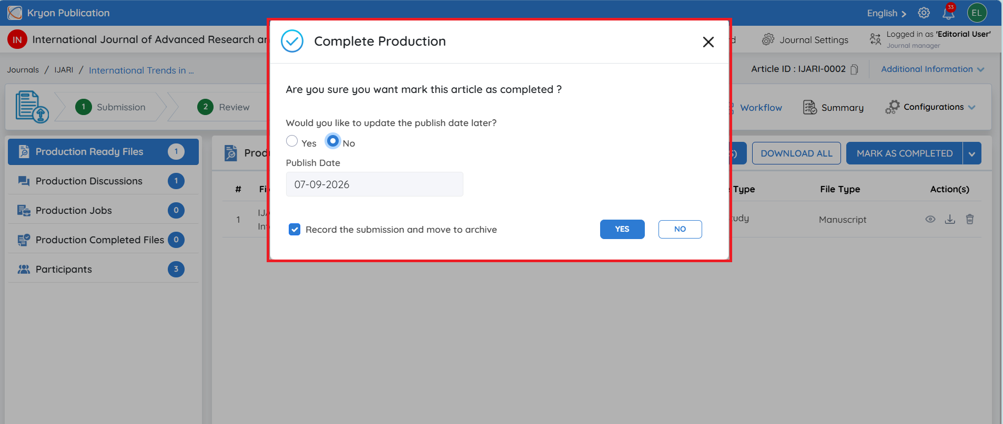This screenshot has height=424, width=1003.
Task: Cancel with the NO button
Action: coord(680,229)
